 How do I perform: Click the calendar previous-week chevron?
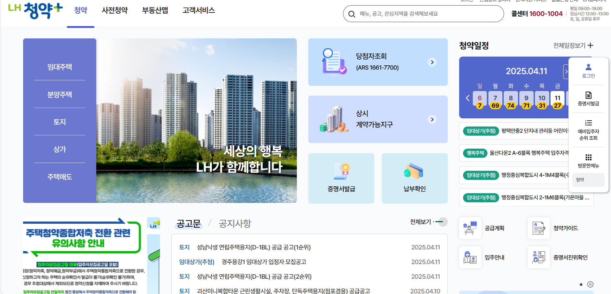tap(468, 98)
